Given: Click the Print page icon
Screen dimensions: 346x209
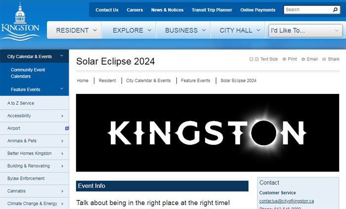Looking at the screenshot, I should pyautogui.click(x=284, y=59).
